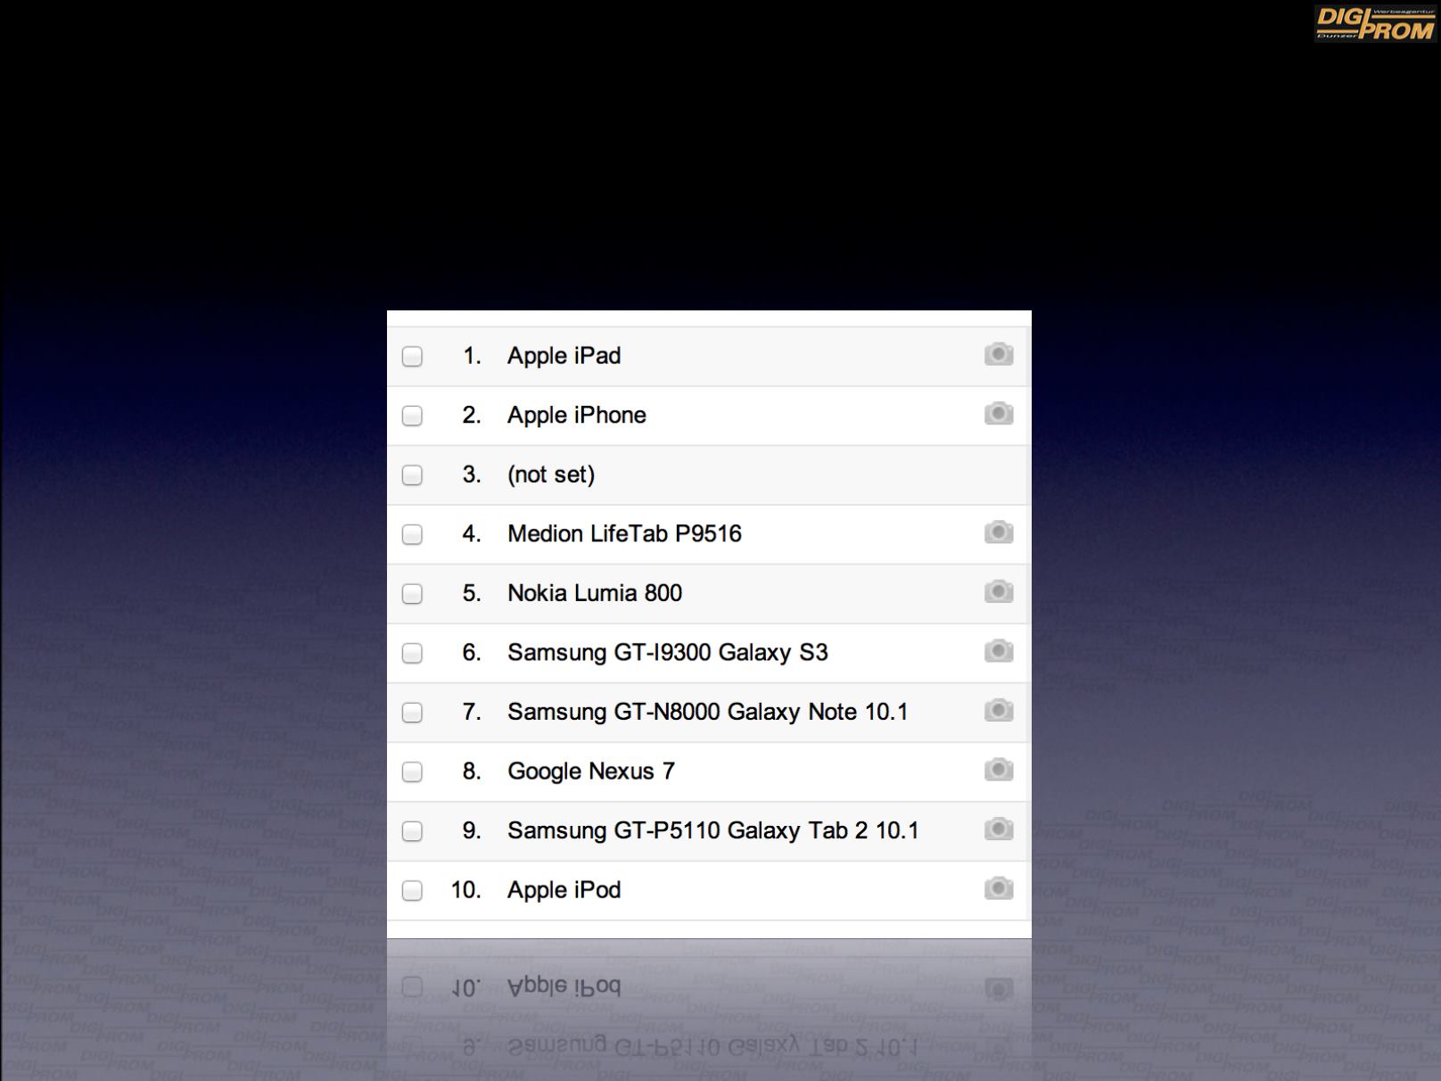Click row number 10. in the list
The height and width of the screenshot is (1081, 1441).
pos(466,889)
